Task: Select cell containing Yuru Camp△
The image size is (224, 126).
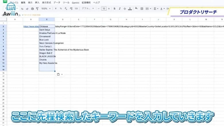Action: click(47, 46)
